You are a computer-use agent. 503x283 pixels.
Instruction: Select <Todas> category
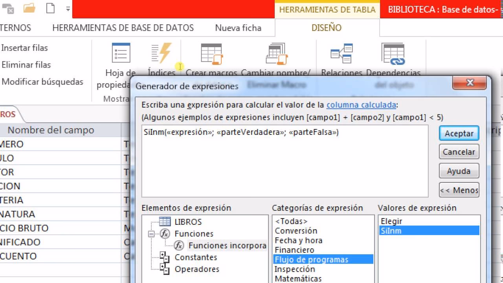pyautogui.click(x=291, y=221)
